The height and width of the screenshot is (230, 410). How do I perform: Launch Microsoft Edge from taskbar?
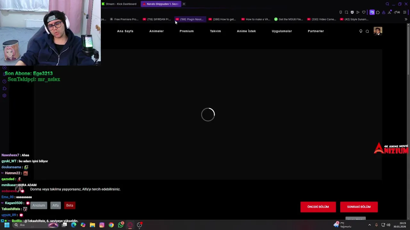tap(74, 225)
